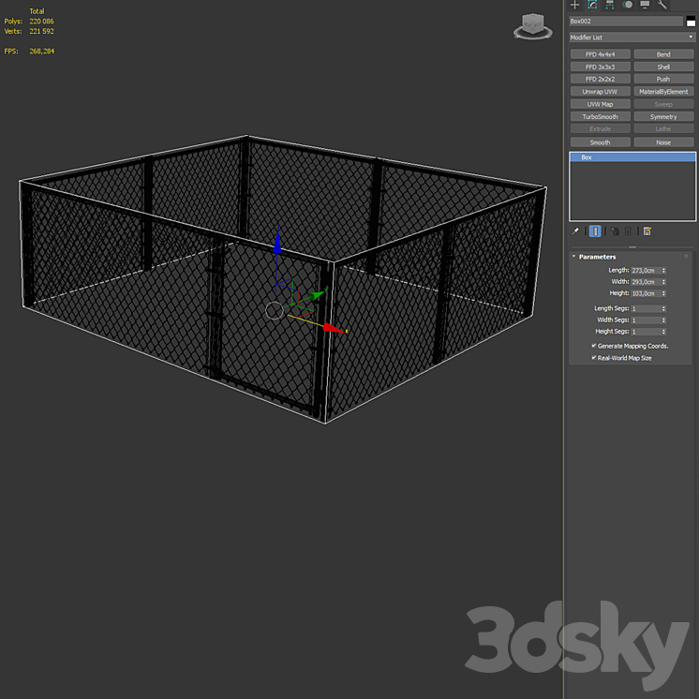Click the Smooth modifier button
Viewport: 699px width, 699px height.
(600, 142)
